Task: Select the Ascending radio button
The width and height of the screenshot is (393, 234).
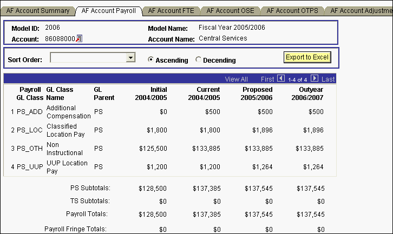Action: 151,60
